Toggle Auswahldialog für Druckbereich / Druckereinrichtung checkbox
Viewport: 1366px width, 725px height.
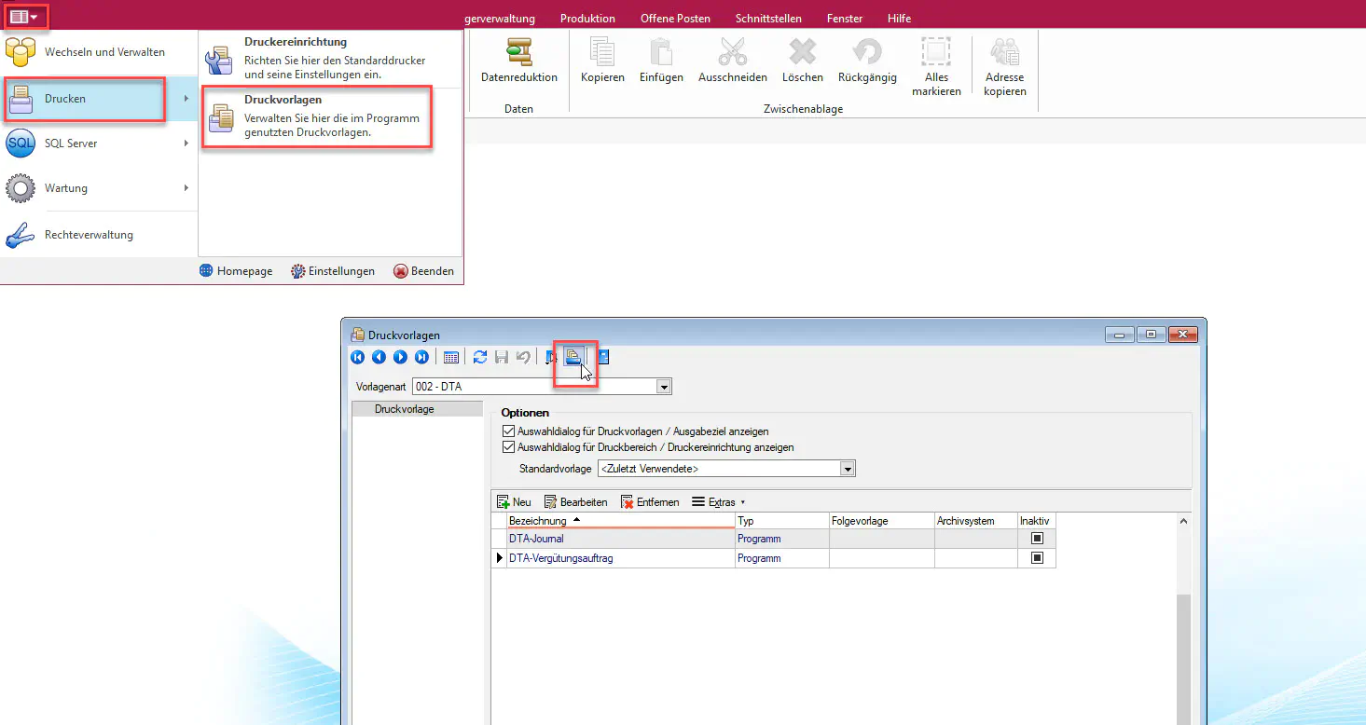pyautogui.click(x=508, y=447)
